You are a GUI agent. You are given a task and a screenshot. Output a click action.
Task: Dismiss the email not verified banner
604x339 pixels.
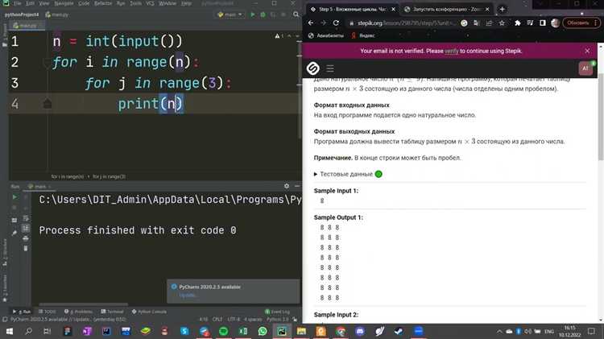click(587, 51)
